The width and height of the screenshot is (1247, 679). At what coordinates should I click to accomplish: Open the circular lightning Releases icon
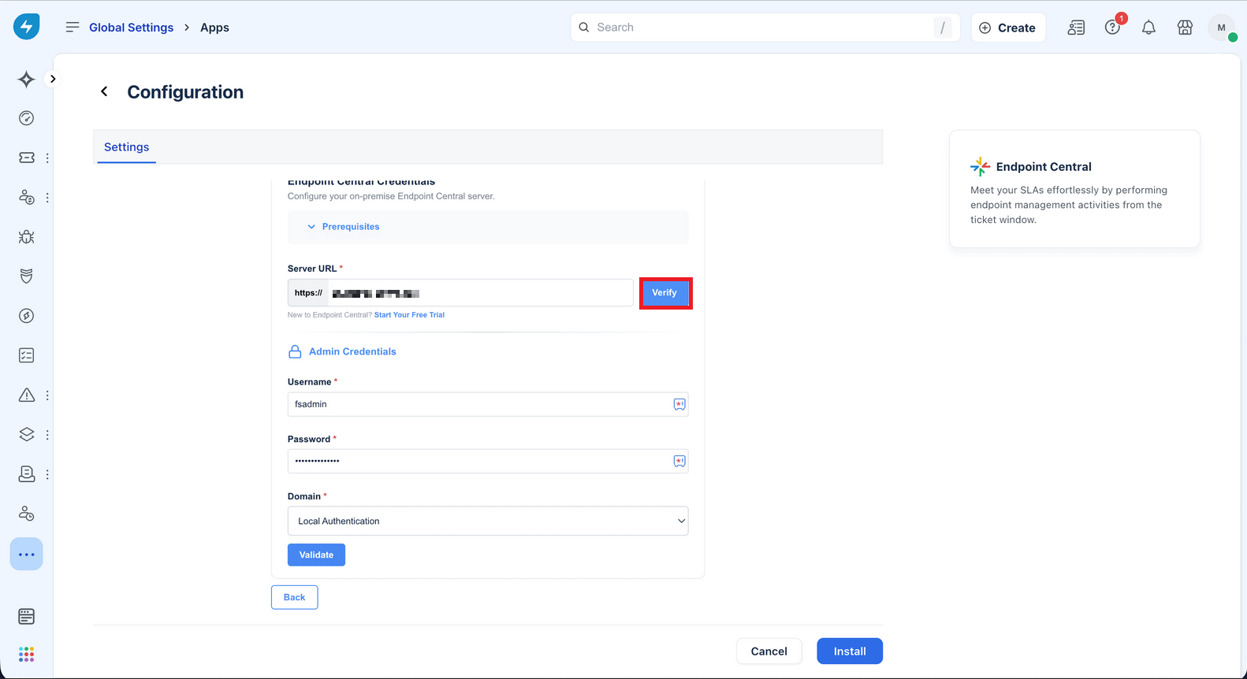click(26, 316)
